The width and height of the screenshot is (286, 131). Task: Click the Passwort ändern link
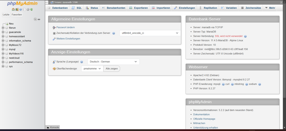tap(65, 27)
